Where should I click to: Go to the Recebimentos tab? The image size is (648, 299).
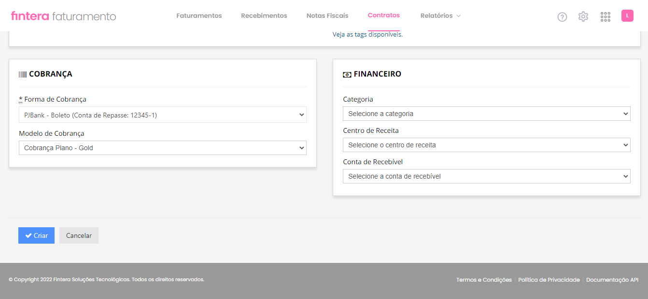(264, 15)
